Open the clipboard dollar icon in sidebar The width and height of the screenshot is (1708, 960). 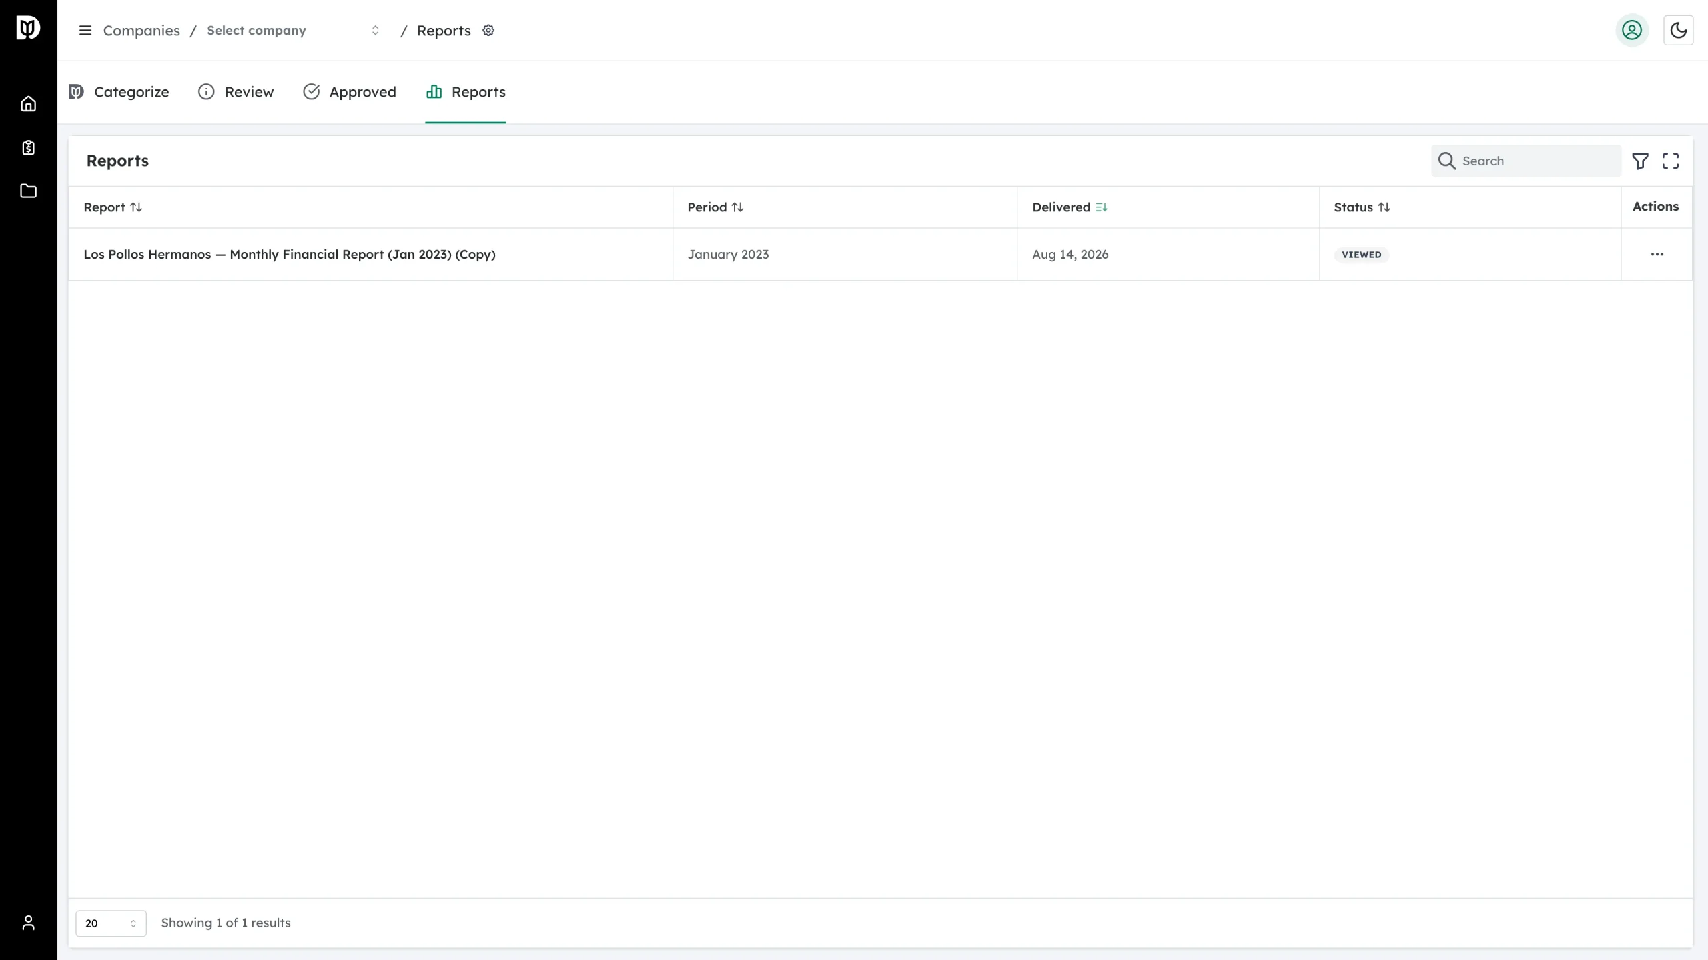tap(28, 148)
